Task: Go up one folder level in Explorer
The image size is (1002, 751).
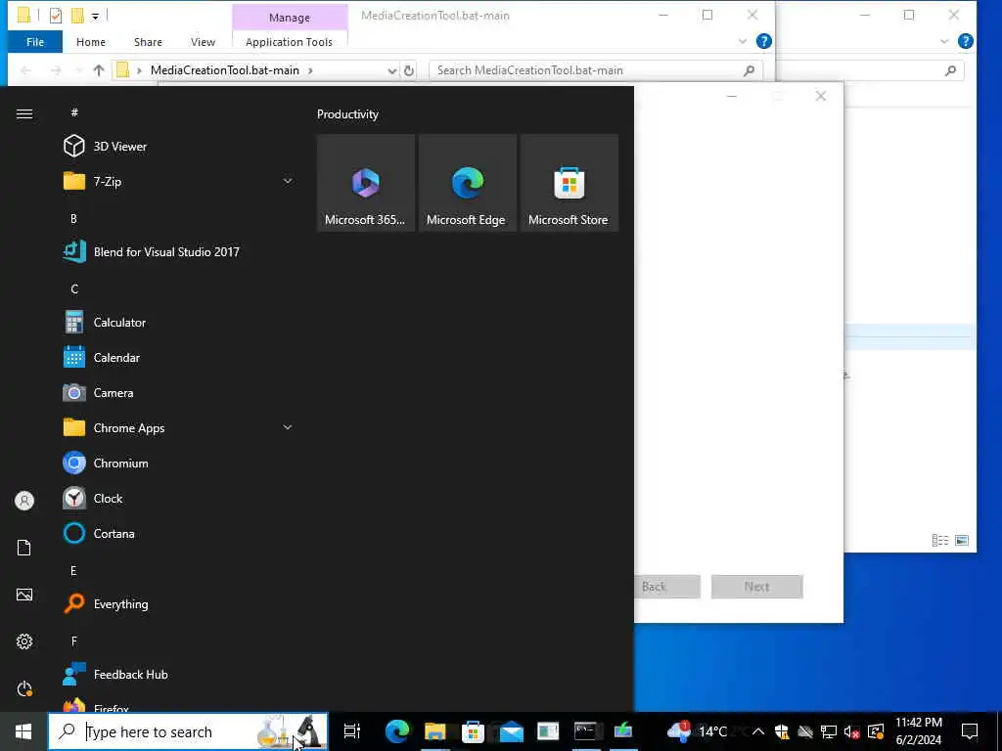Action: click(x=99, y=70)
